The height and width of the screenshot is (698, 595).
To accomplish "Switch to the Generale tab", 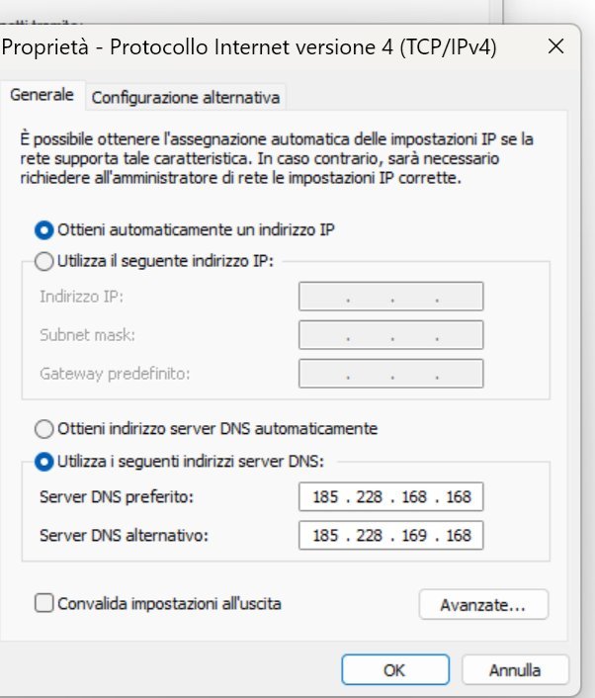I will [x=42, y=96].
